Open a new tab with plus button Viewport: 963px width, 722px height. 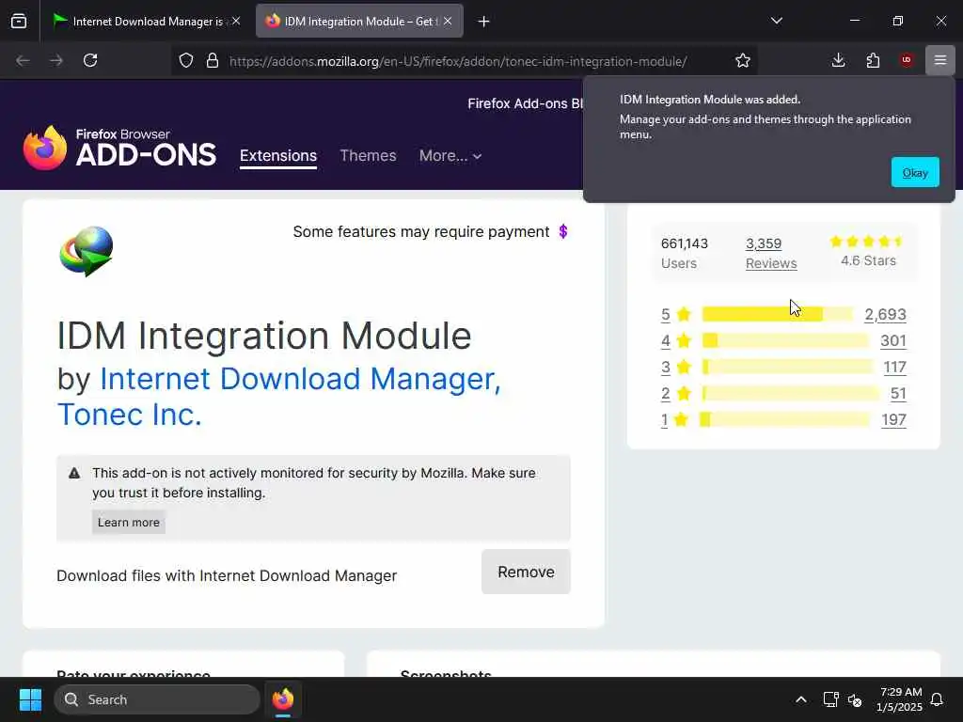(x=484, y=22)
